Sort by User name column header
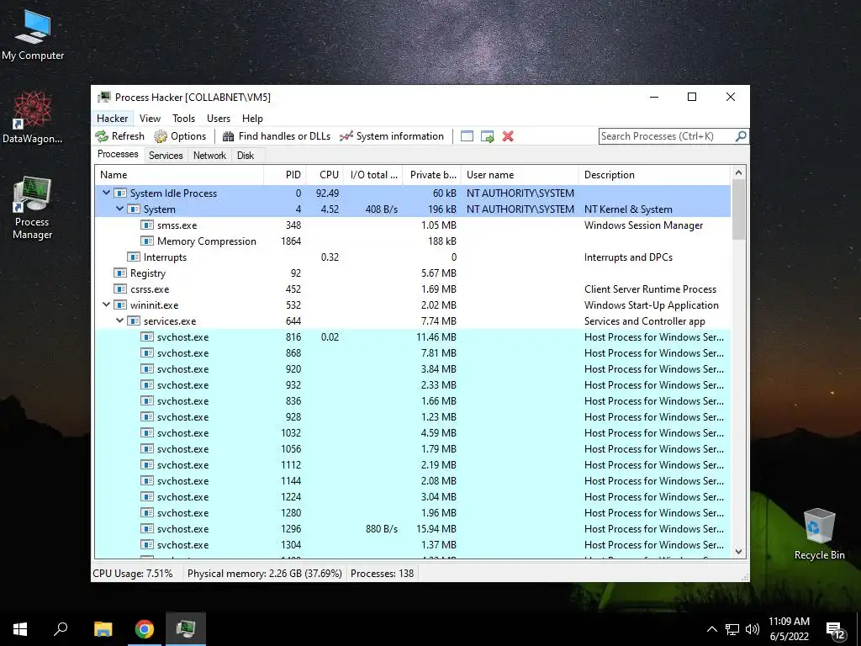 520,175
